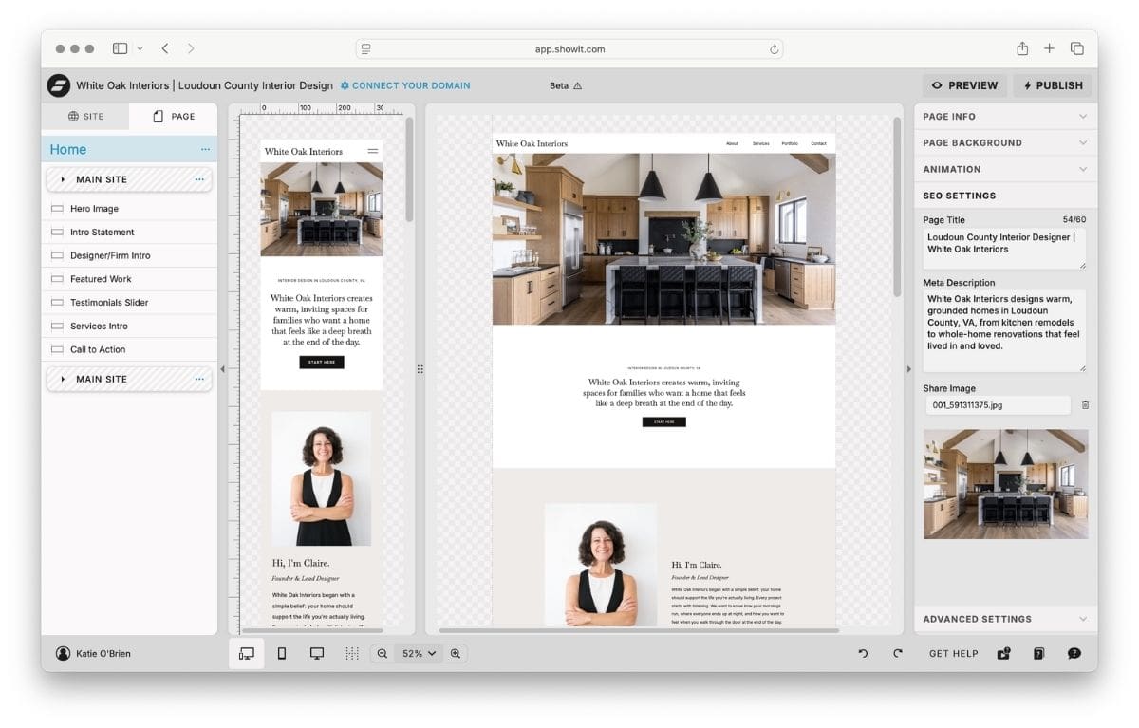Click the browser share icon
The width and height of the screenshot is (1139, 728).
coord(1022,48)
